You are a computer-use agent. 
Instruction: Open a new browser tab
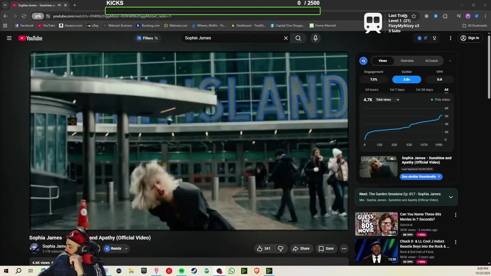pyautogui.click(x=74, y=5)
